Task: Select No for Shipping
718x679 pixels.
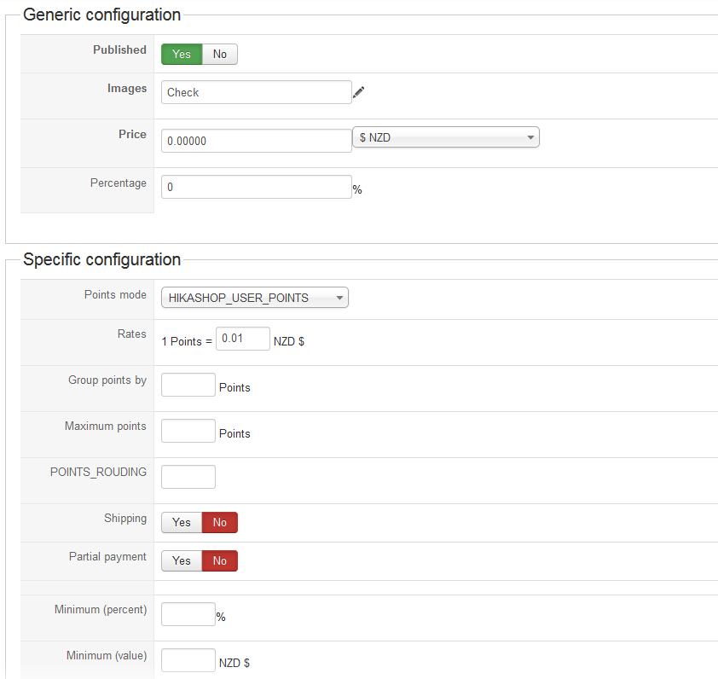Action: [220, 522]
